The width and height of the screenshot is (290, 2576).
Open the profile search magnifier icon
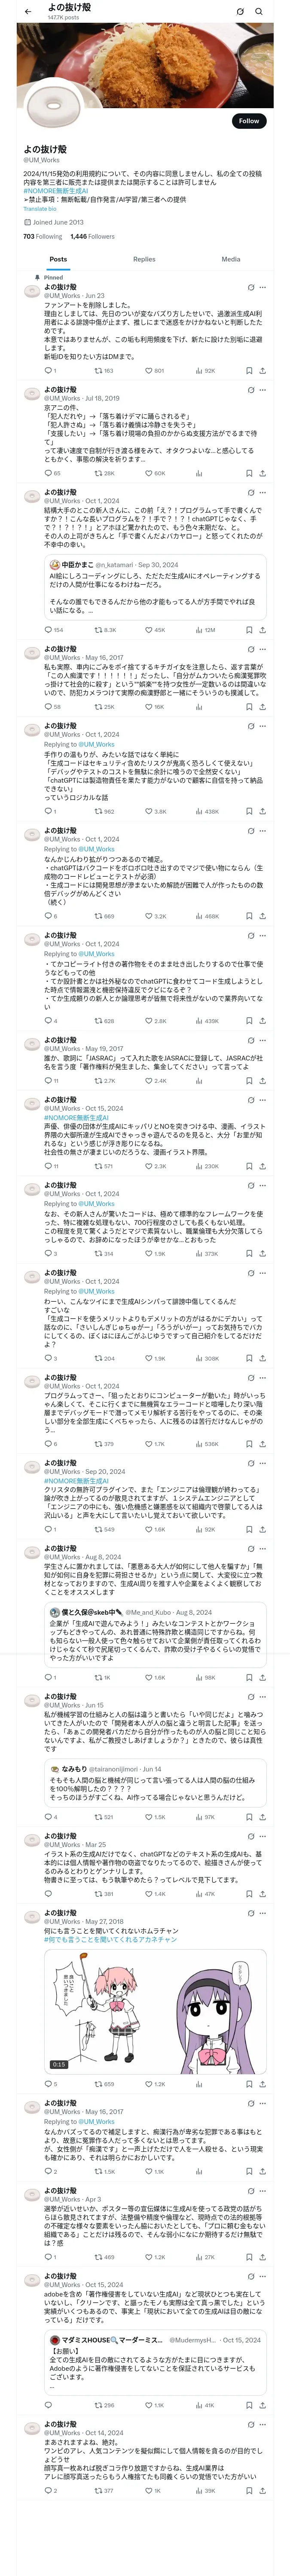pos(258,11)
